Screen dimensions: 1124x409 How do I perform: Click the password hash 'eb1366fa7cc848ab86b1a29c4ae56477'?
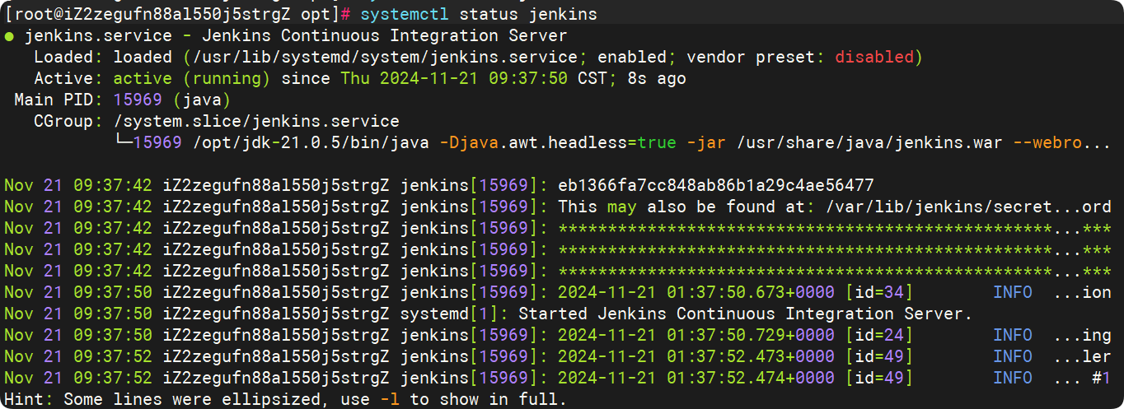[716, 185]
